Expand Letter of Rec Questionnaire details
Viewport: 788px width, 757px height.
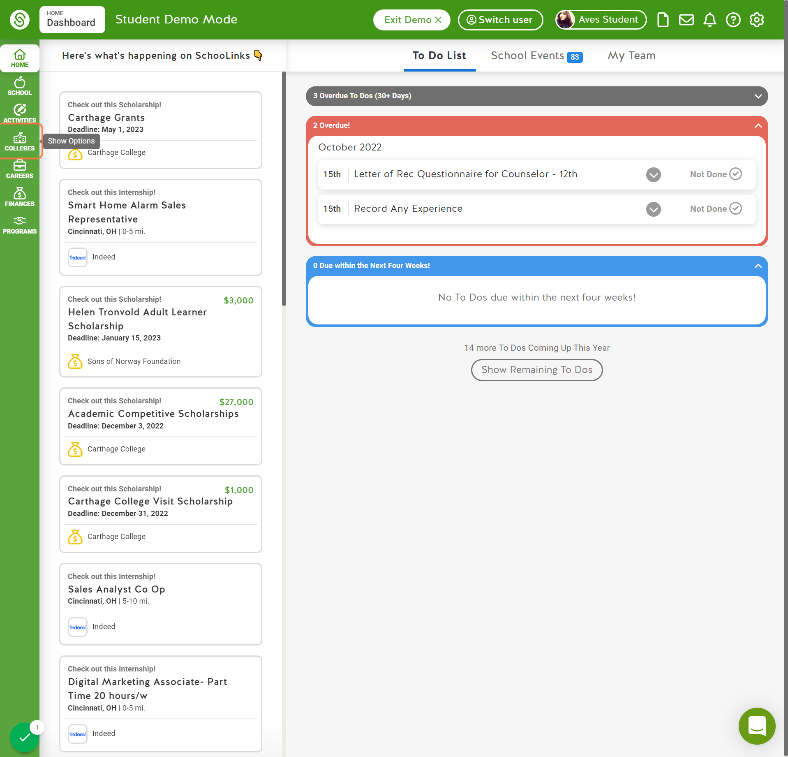[653, 174]
